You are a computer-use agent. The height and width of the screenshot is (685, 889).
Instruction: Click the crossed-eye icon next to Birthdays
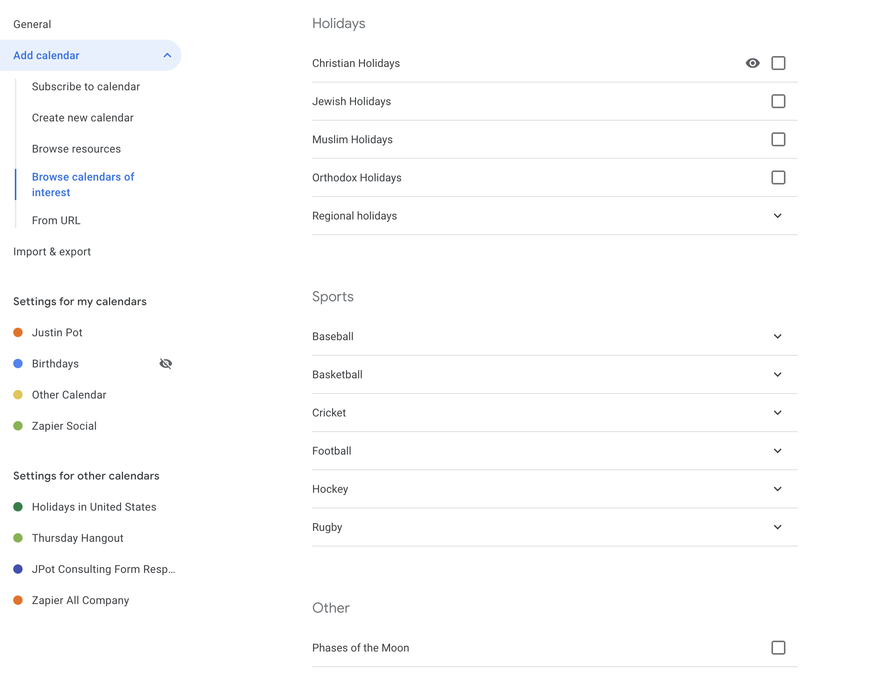(x=166, y=364)
